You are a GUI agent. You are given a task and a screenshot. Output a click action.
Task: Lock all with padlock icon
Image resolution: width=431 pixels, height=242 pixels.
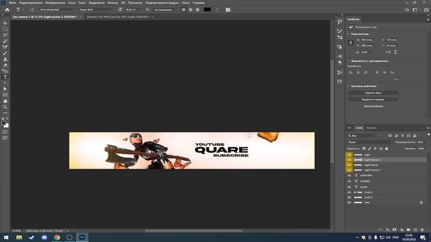[387, 149]
